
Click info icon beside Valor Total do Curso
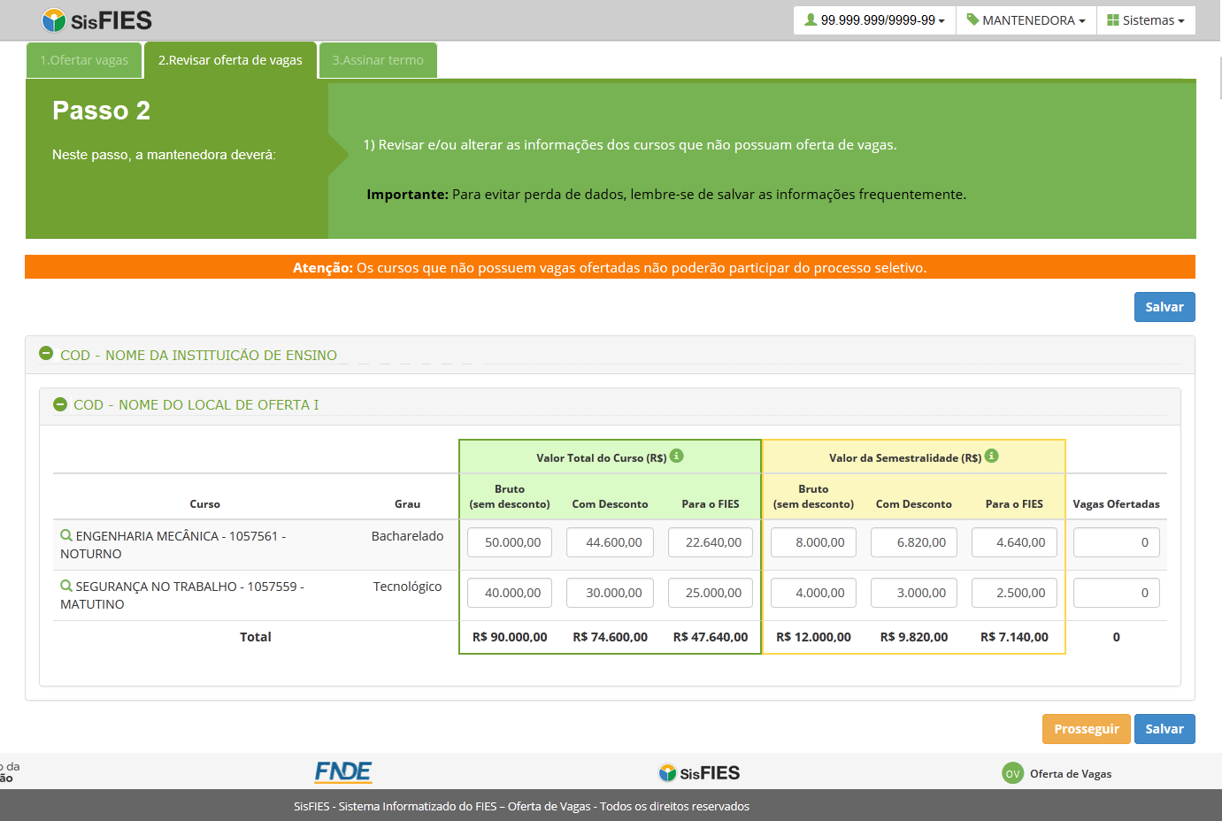point(677,456)
